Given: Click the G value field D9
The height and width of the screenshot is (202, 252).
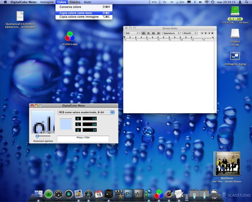Looking at the screenshot, I should [x=90, y=125].
